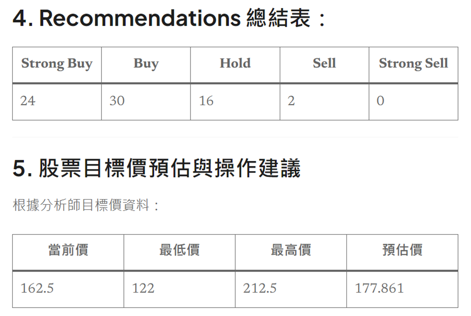Click the "當前價" column header
The width and height of the screenshot is (471, 316).
(x=68, y=250)
